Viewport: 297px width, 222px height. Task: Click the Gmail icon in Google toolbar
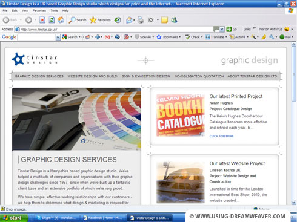point(107,37)
